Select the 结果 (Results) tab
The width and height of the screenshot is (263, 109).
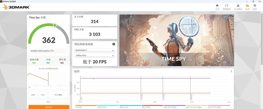(x=247, y=7)
